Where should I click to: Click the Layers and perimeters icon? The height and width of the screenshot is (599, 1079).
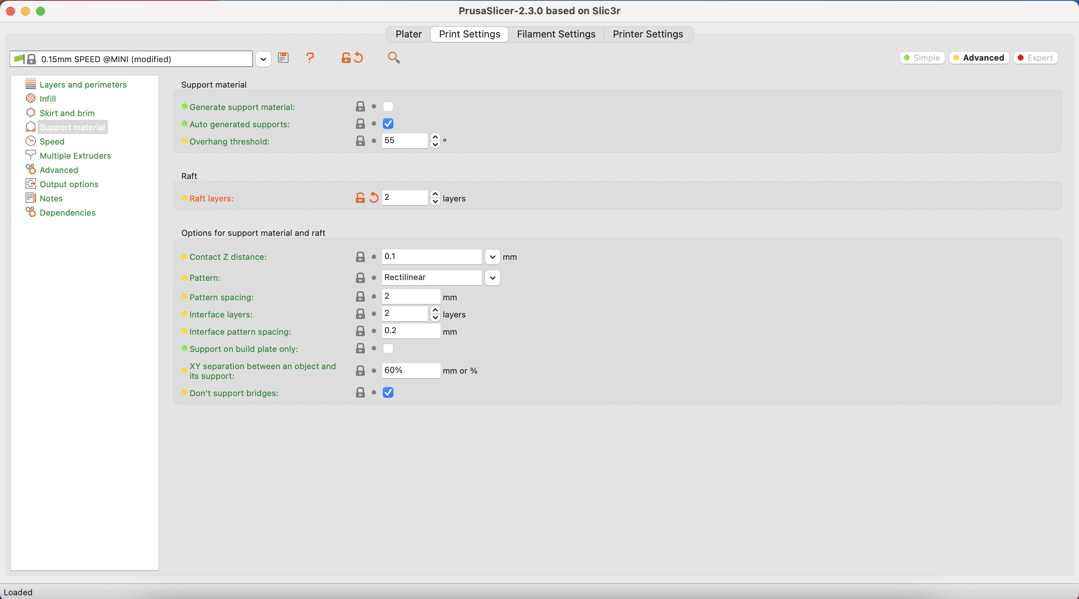pos(30,84)
